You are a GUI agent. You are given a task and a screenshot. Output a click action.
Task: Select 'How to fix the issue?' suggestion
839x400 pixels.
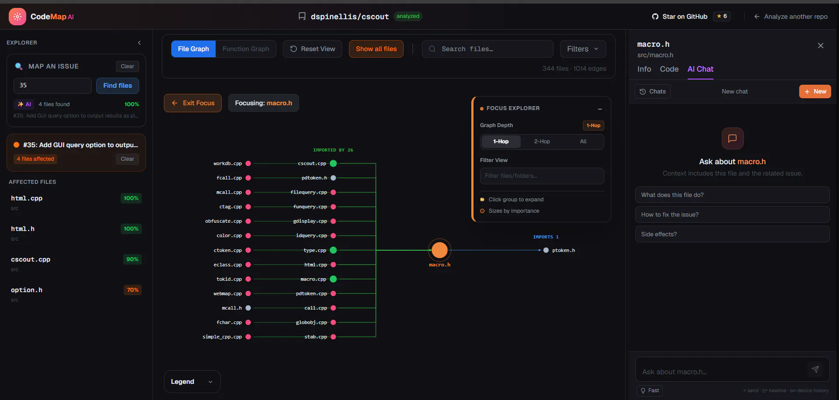tap(732, 214)
